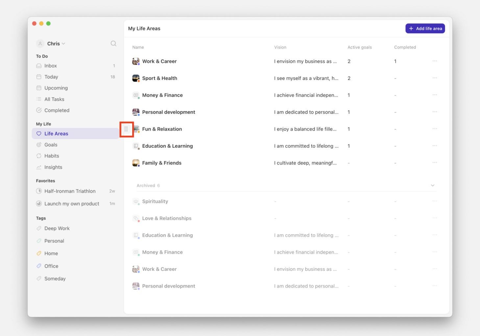Open more options for Spirituality
The image size is (480, 336).
(x=435, y=201)
